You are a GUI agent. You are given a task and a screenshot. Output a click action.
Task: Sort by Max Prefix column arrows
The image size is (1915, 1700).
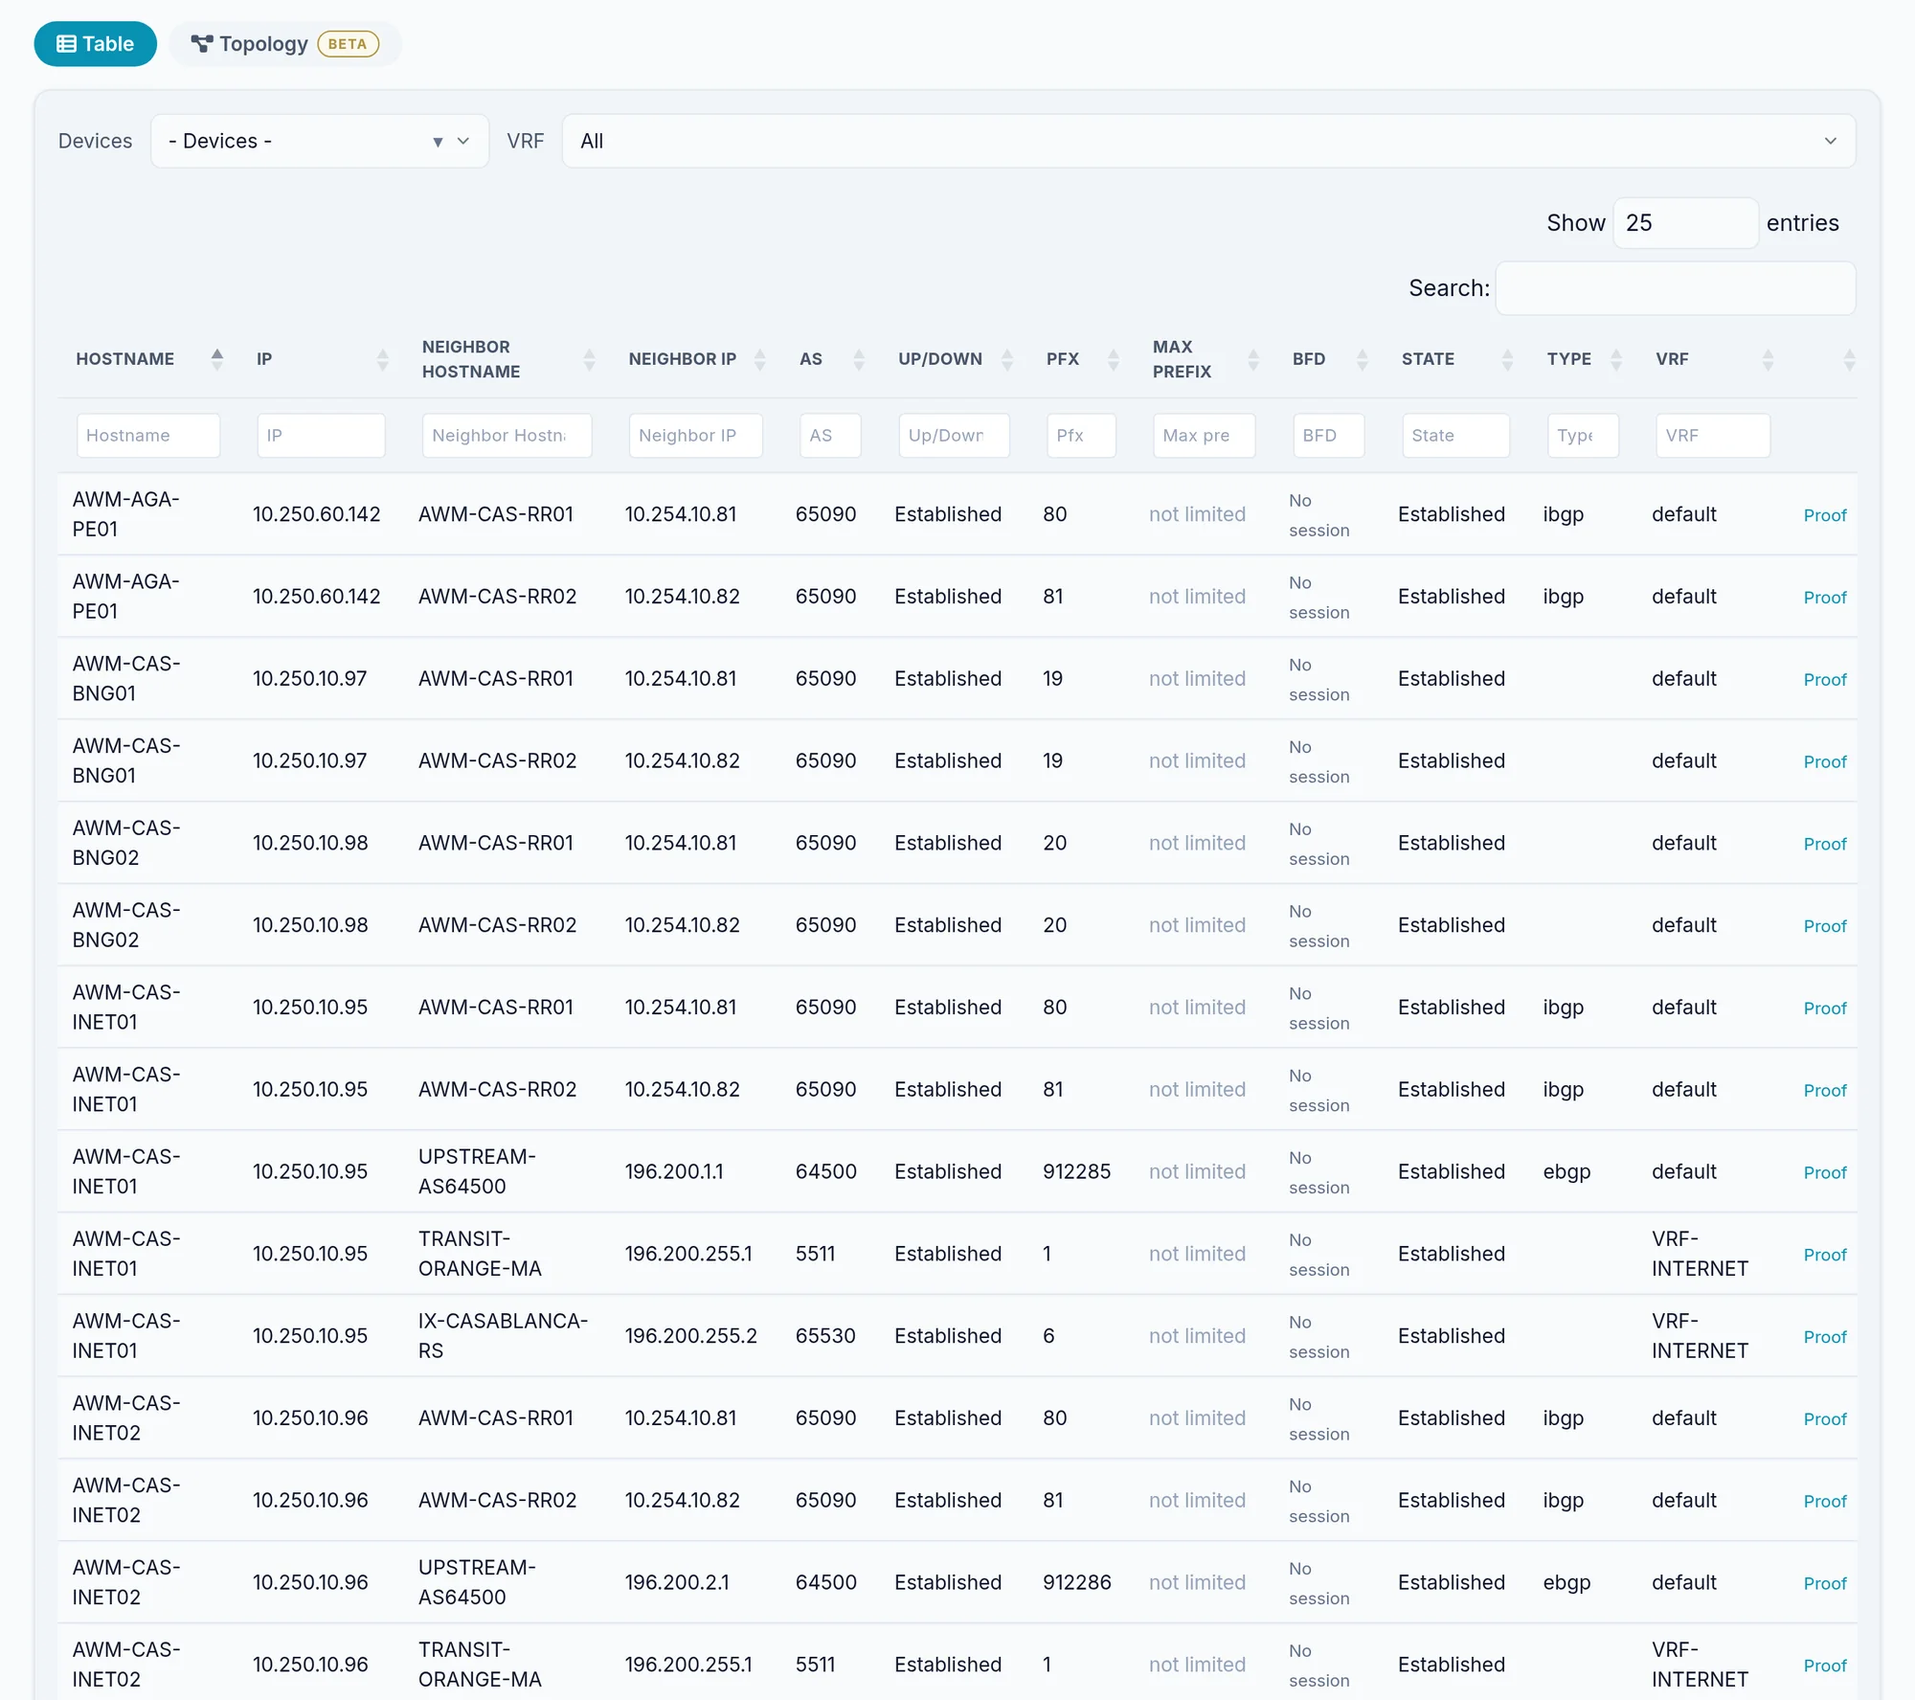(x=1253, y=359)
